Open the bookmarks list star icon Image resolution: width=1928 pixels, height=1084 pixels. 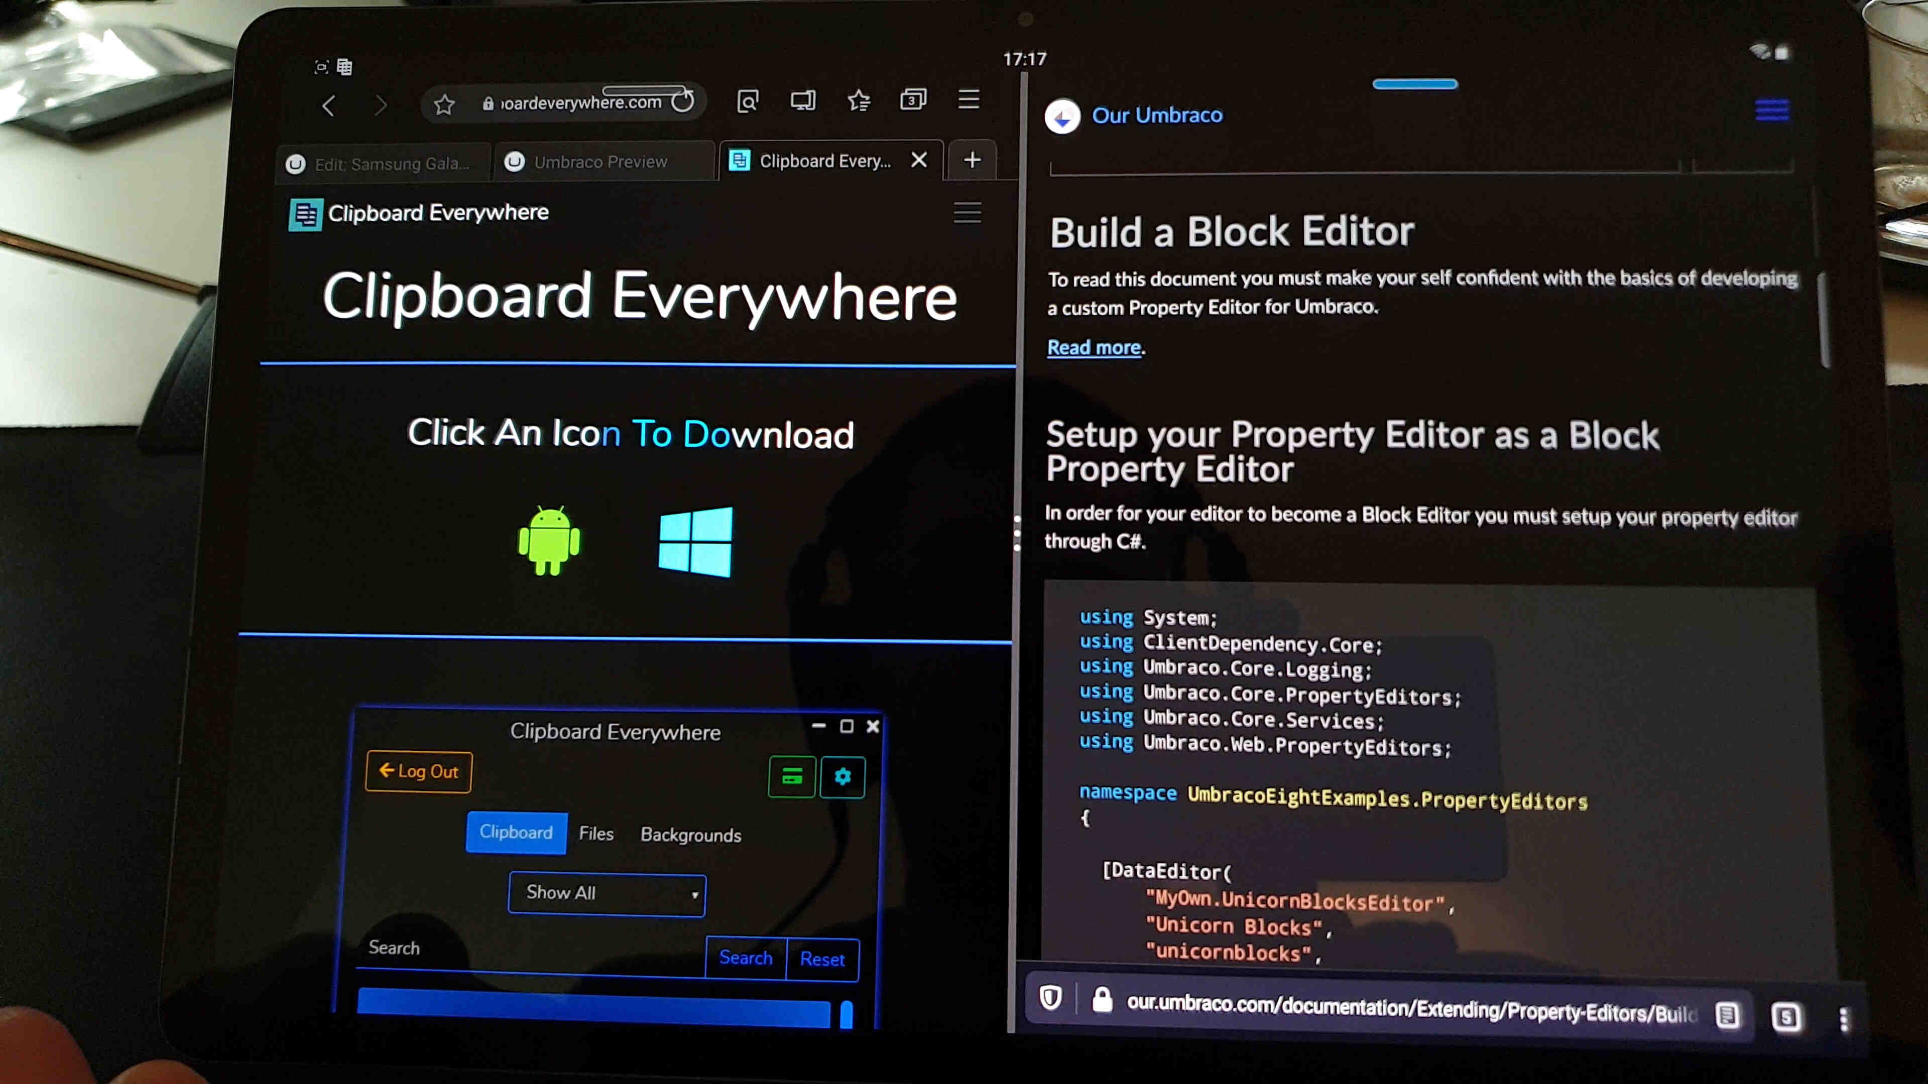pos(859,99)
